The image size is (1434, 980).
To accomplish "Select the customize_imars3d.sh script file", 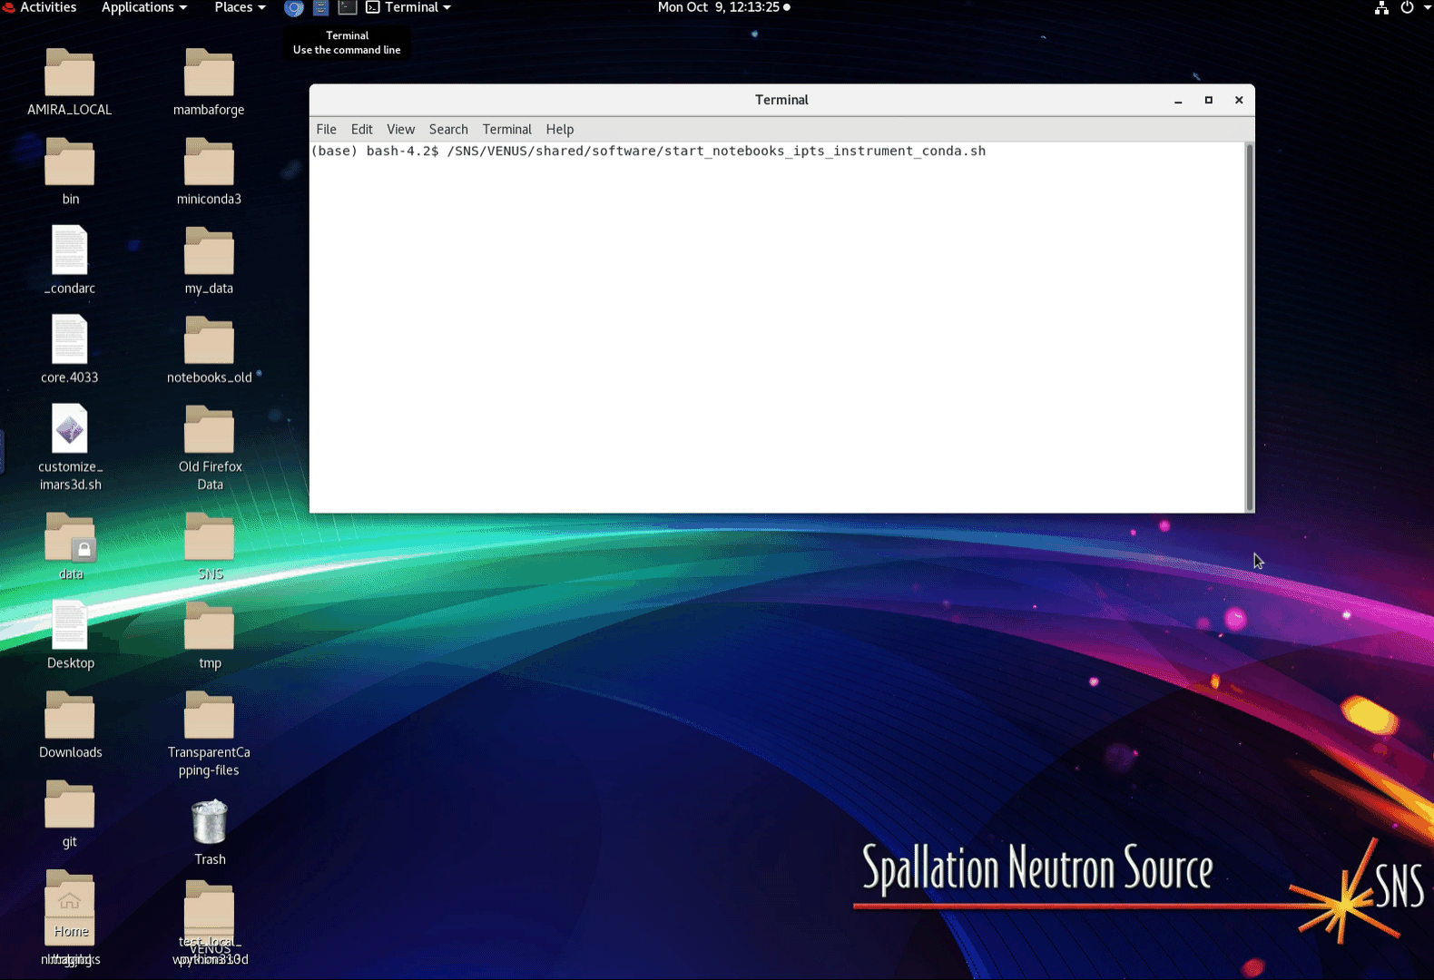I will pyautogui.click(x=70, y=429).
